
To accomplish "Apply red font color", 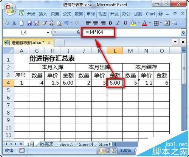I will [145, 23].
